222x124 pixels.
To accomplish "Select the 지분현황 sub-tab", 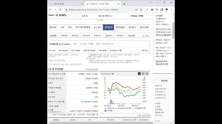I will click(131, 36).
